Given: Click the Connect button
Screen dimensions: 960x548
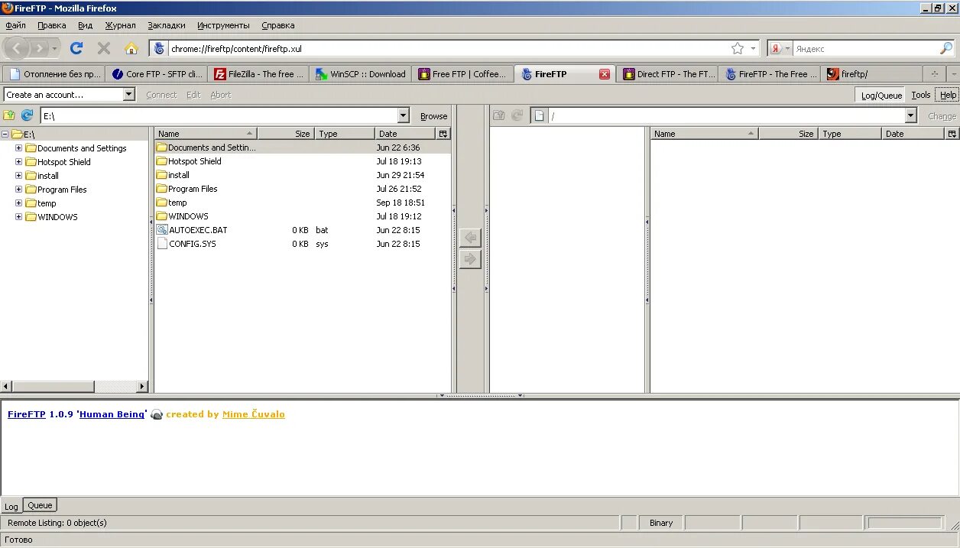Looking at the screenshot, I should (161, 94).
